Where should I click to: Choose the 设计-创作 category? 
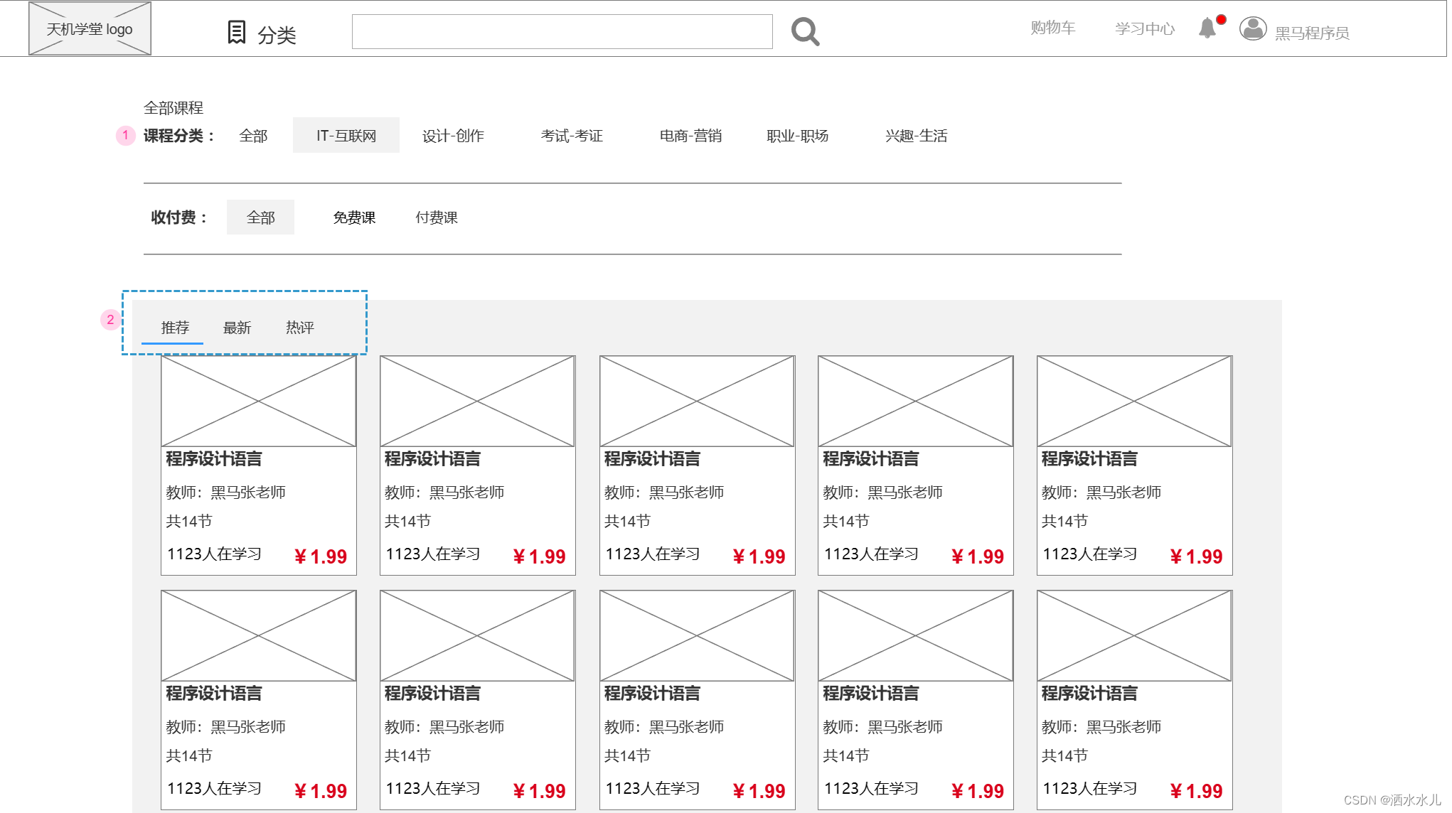coord(453,136)
